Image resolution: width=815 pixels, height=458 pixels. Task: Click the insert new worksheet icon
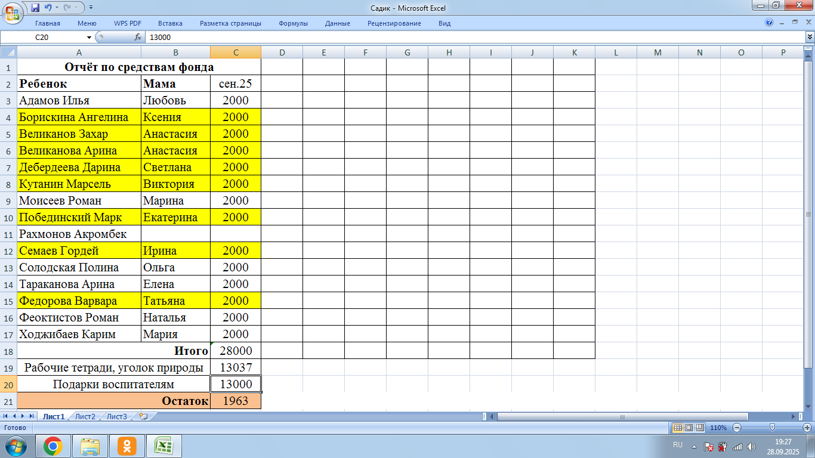tap(143, 416)
